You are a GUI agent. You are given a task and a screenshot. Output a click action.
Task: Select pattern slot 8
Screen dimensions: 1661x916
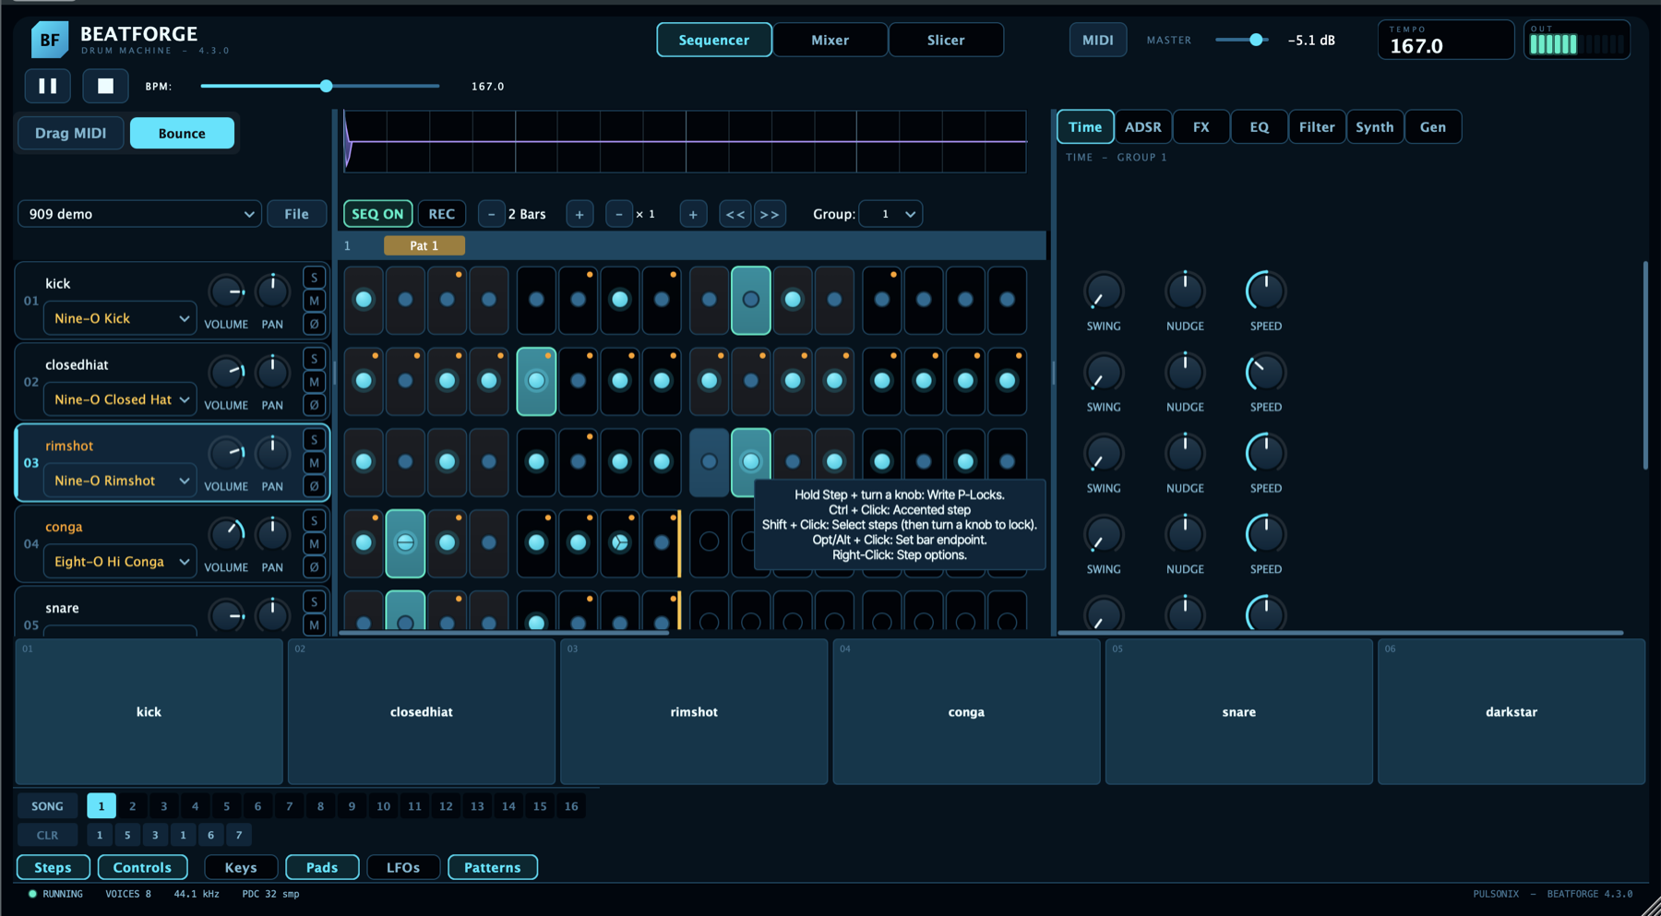(x=320, y=806)
